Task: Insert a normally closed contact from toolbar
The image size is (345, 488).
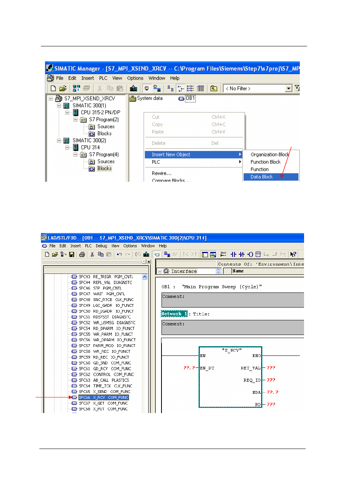Action: pyautogui.click(x=242, y=254)
